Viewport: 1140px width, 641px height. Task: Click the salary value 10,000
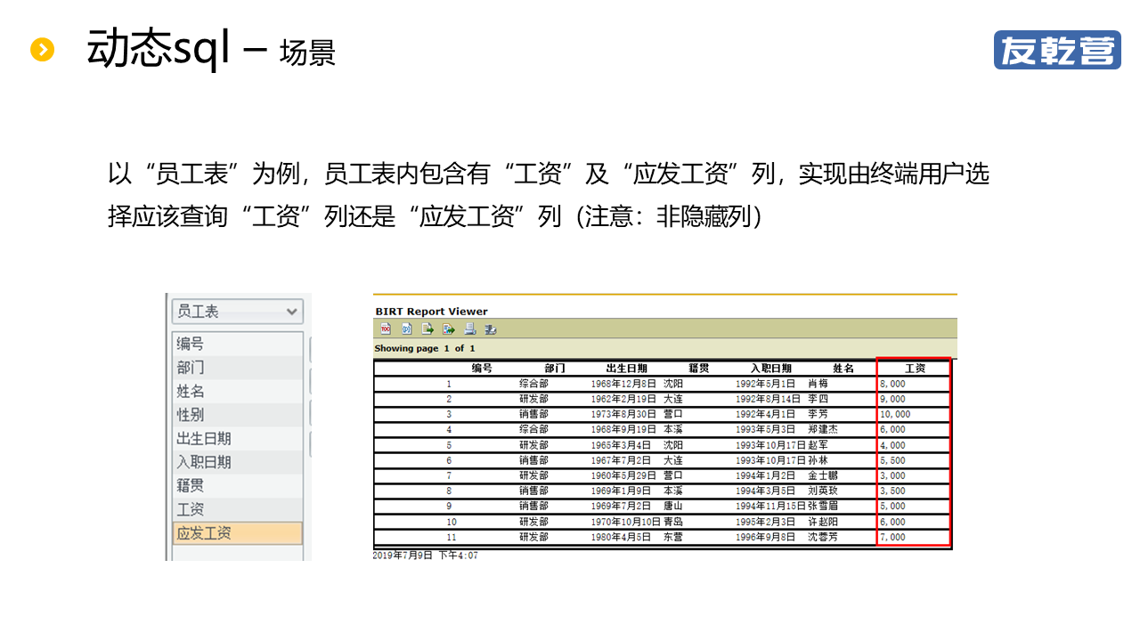[x=895, y=414]
